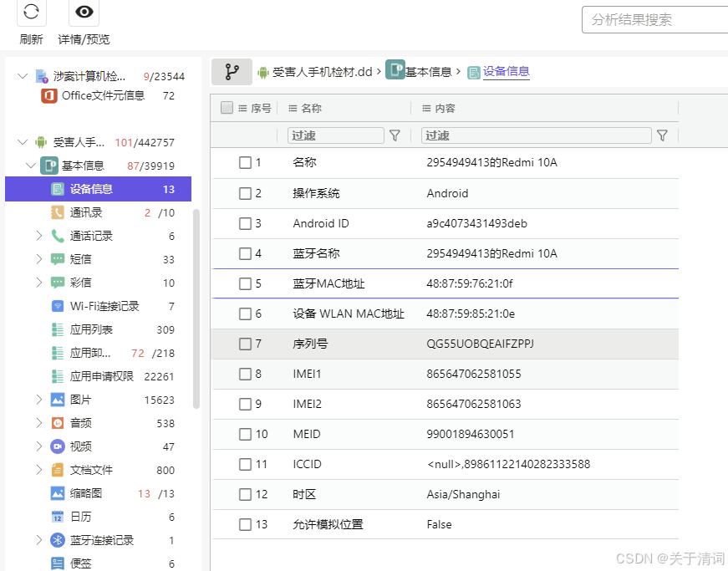Click the Wi-Fi连接记录 icon
Image resolution: width=728 pixels, height=571 pixels.
(58, 306)
